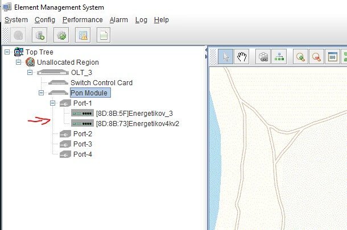Select Port-3 in the tree
This screenshot has width=347, height=230.
point(82,144)
